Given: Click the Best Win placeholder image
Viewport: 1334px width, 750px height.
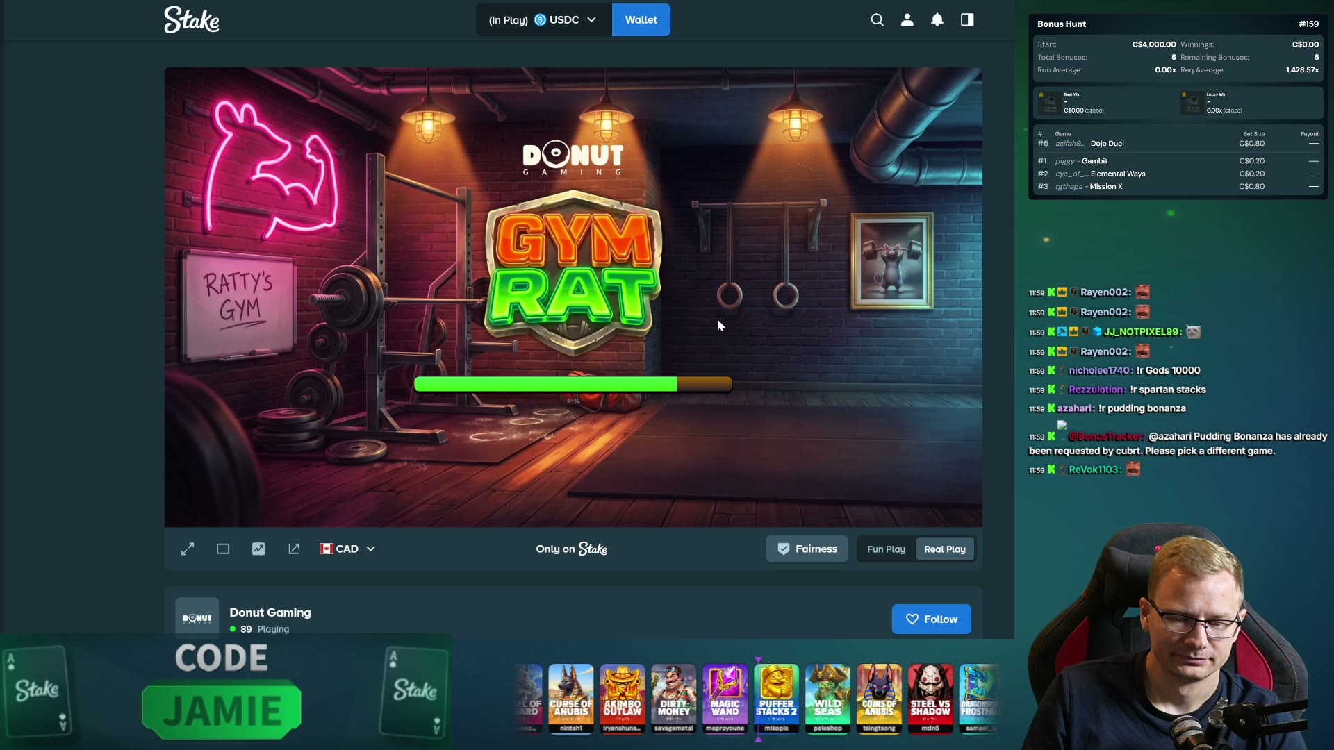Looking at the screenshot, I should 1049,103.
